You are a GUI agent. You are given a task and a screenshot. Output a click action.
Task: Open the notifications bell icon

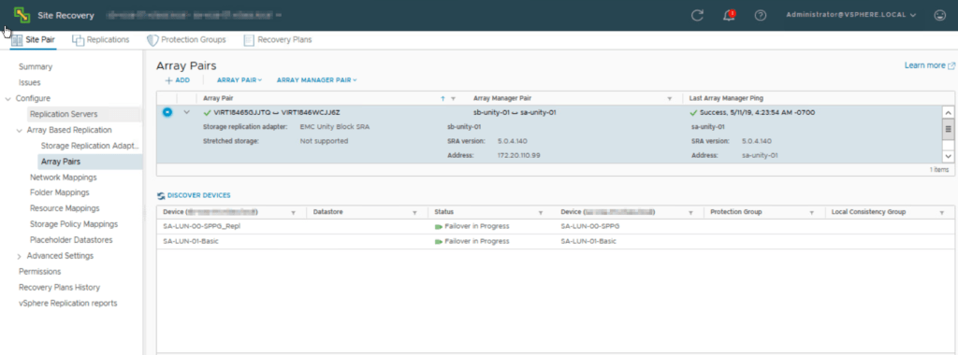point(729,15)
